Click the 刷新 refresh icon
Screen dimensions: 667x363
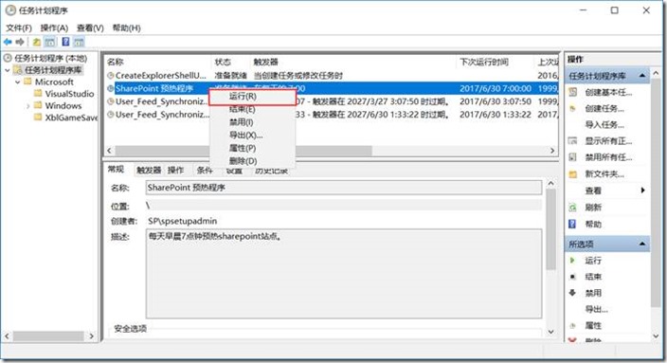(x=573, y=208)
